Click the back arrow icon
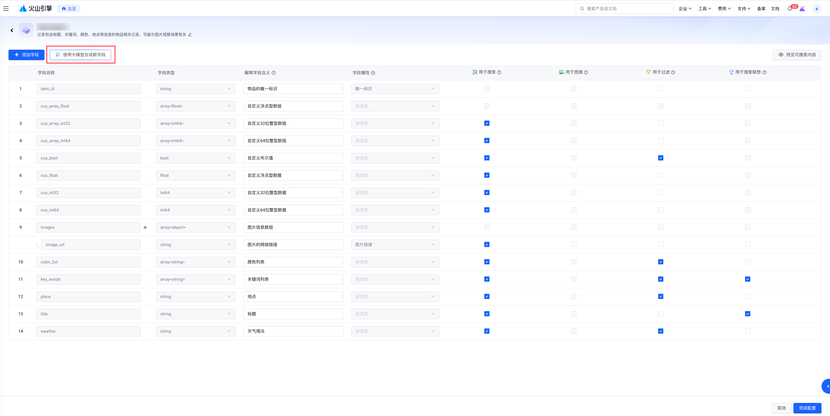The width and height of the screenshot is (830, 416). (12, 30)
